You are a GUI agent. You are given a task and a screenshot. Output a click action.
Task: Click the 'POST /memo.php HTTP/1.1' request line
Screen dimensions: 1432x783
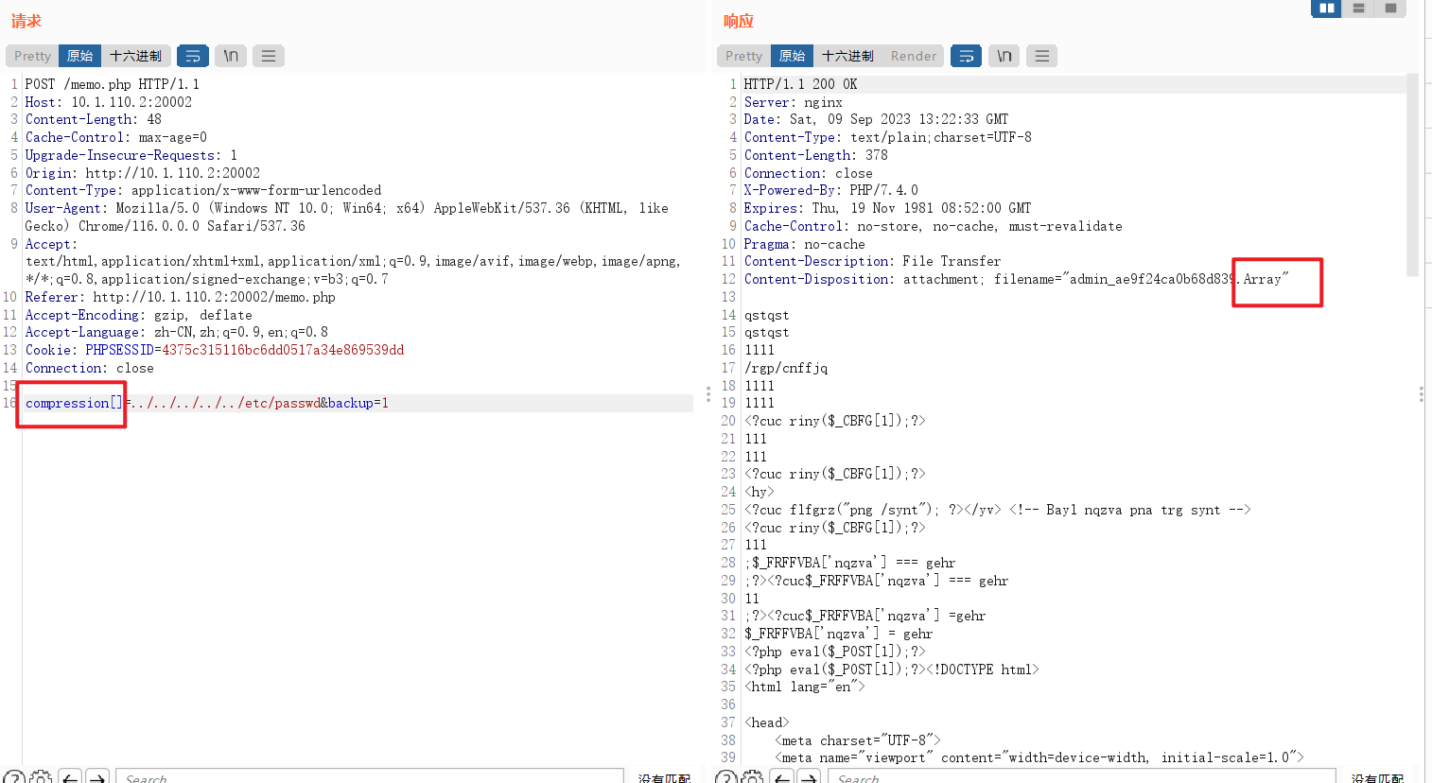112,84
